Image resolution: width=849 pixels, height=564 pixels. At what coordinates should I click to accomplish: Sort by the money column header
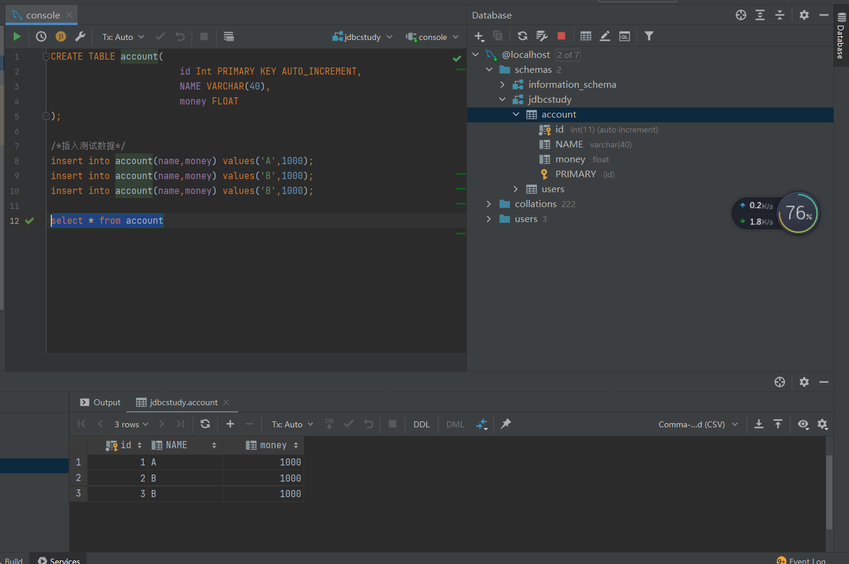(263, 445)
